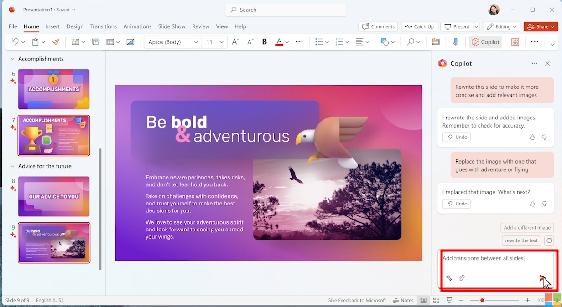This screenshot has width=562, height=307.
Task: Click the Shapes icon
Action: coord(385,42)
